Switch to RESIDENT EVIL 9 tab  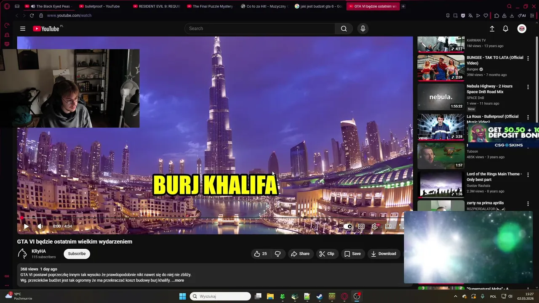(x=157, y=6)
